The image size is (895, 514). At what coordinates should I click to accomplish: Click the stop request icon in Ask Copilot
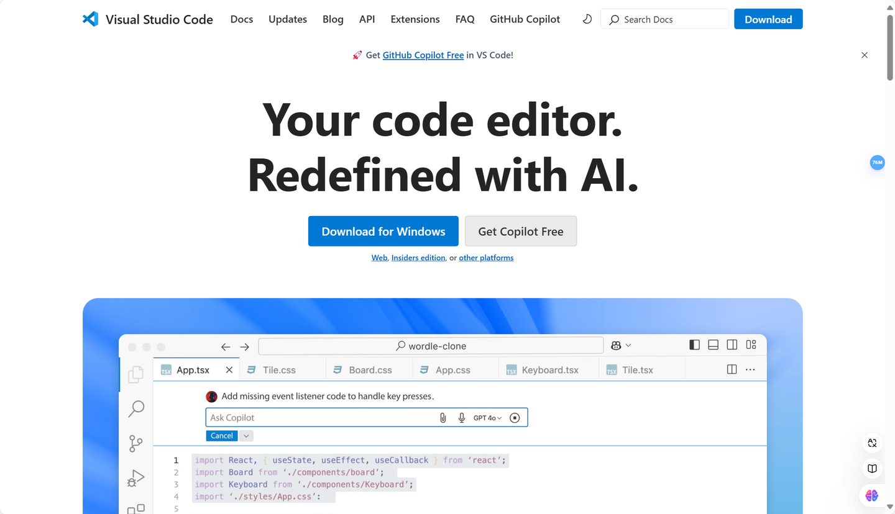[515, 418]
